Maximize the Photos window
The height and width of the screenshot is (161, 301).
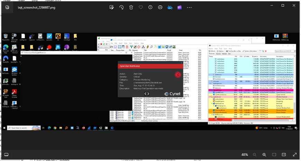[x=282, y=5]
